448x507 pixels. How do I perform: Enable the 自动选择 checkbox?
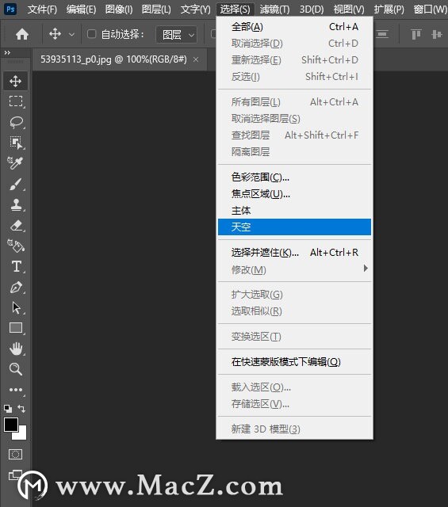pyautogui.click(x=92, y=33)
